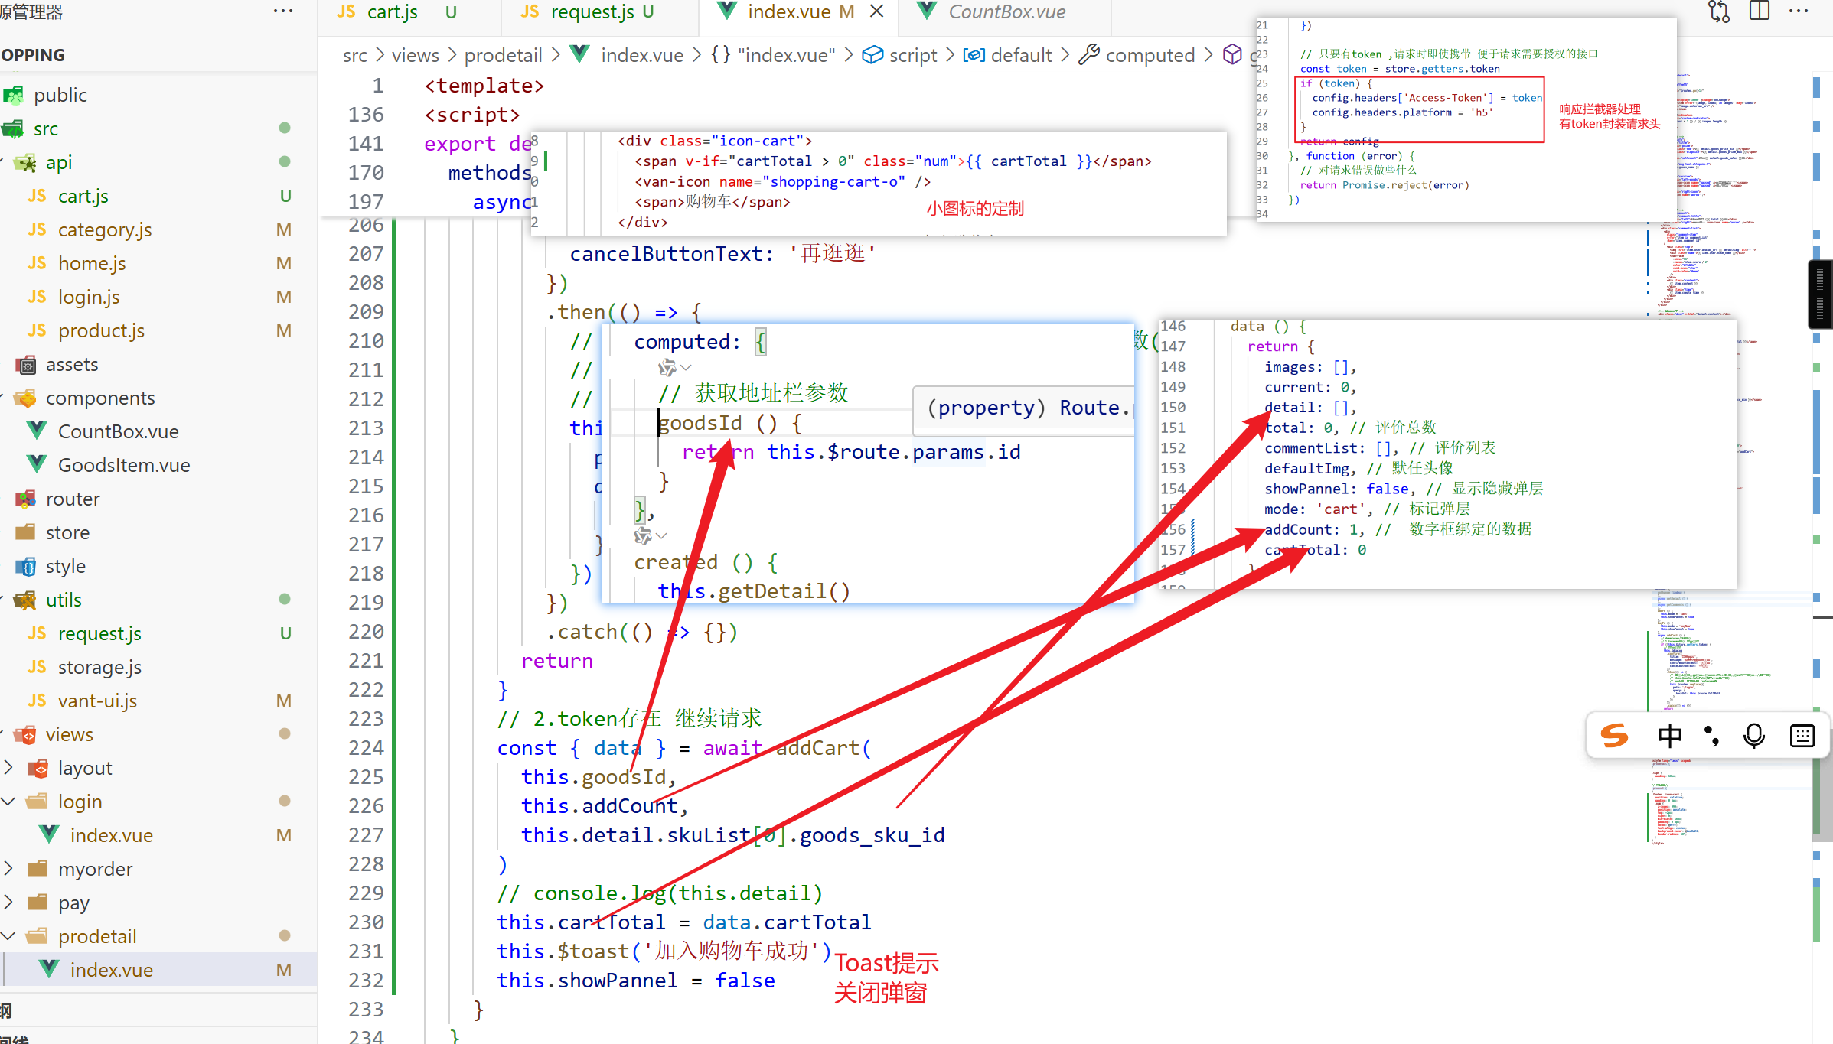
Task: Click the punctuation mode icon
Action: point(1712,736)
